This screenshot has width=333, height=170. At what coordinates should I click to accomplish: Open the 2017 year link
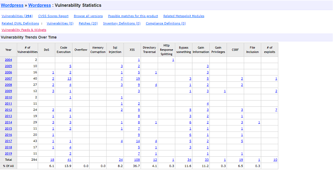[x=9, y=141]
